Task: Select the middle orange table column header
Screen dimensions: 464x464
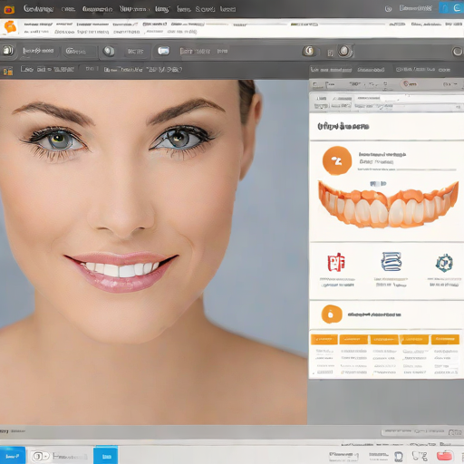Action: pos(384,340)
